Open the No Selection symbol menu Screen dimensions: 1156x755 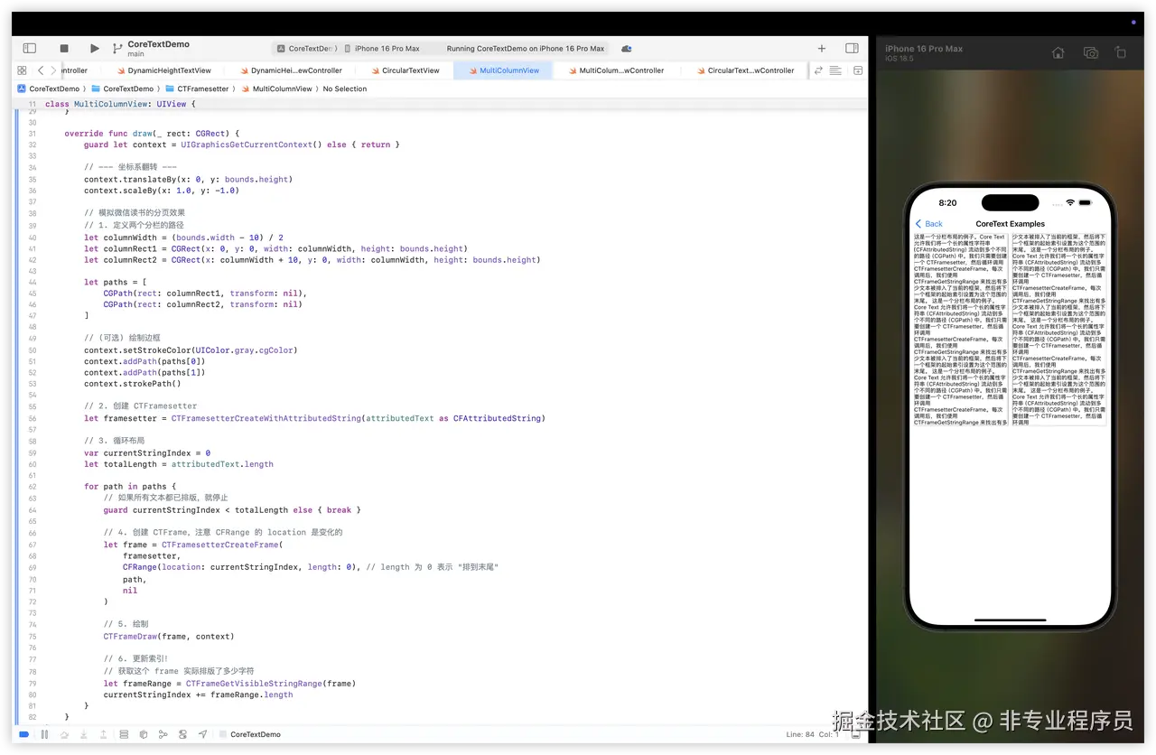point(345,89)
